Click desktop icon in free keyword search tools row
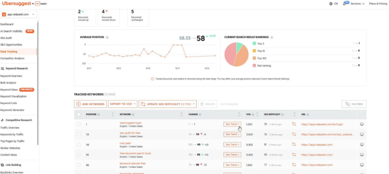 point(362,155)
